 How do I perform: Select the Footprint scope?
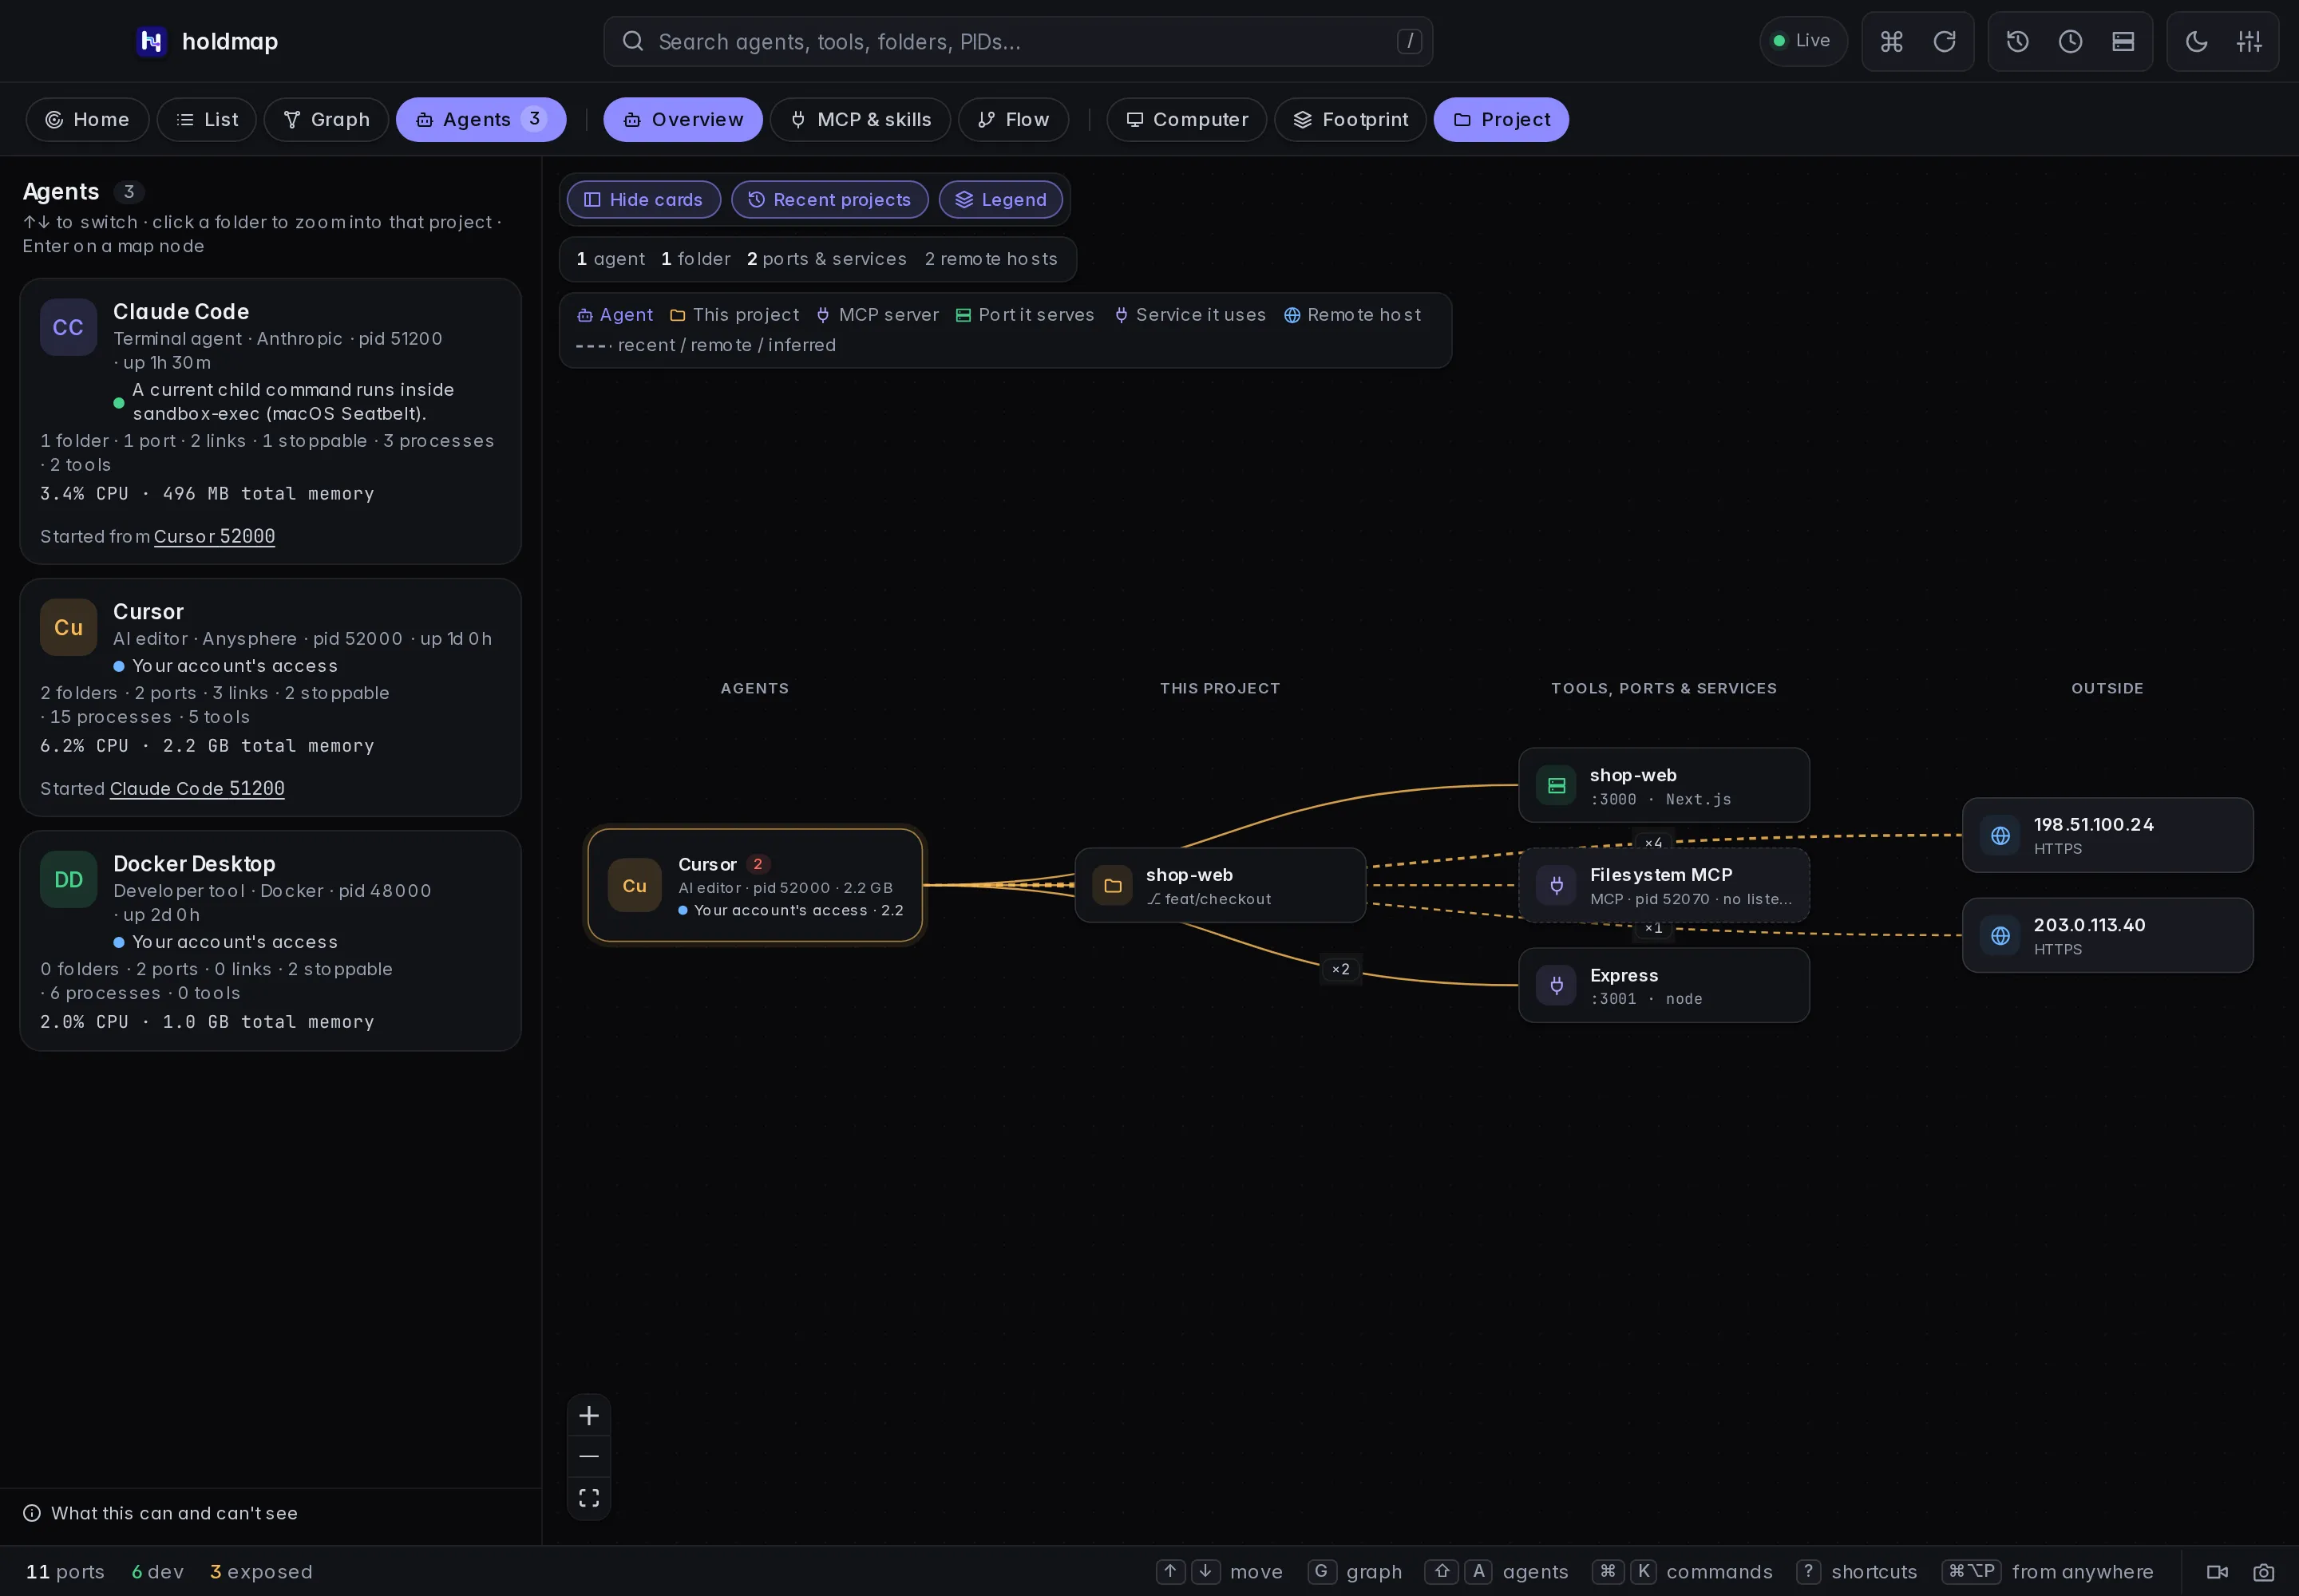1350,119
